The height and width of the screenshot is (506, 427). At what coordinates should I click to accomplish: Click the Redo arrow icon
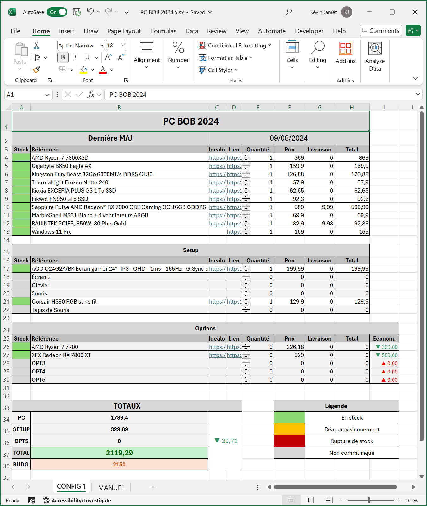coord(108,12)
